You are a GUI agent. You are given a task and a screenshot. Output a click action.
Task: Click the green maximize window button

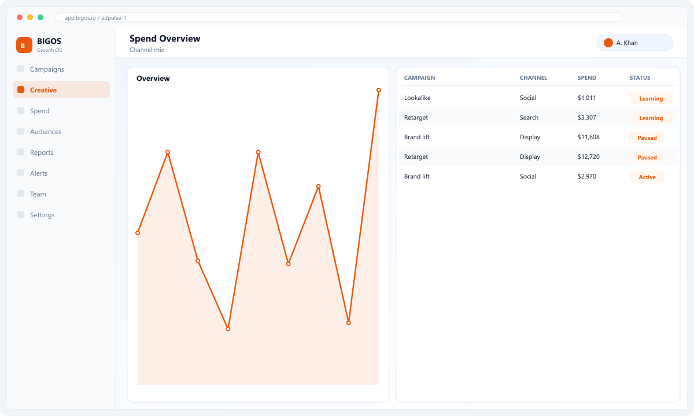pyautogui.click(x=40, y=17)
